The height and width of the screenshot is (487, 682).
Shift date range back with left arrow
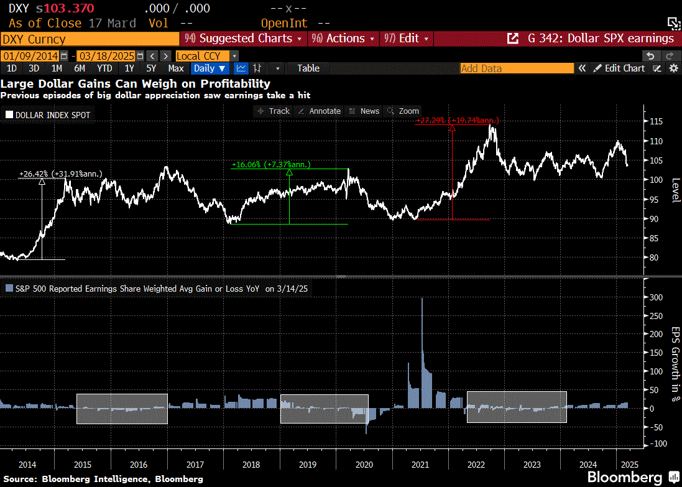coord(152,56)
